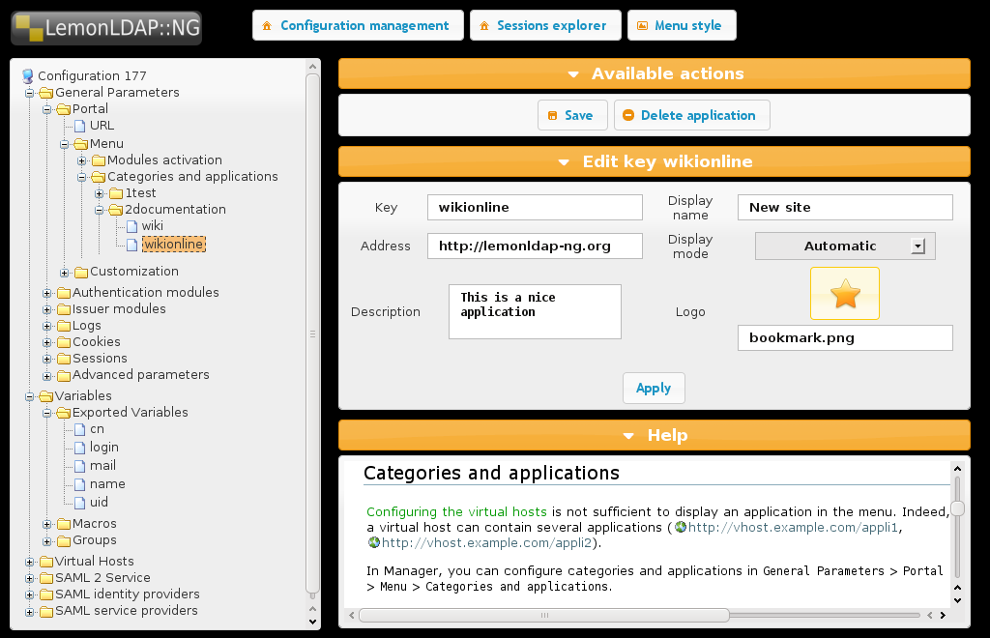Collapse Categories and applications node

[81, 177]
